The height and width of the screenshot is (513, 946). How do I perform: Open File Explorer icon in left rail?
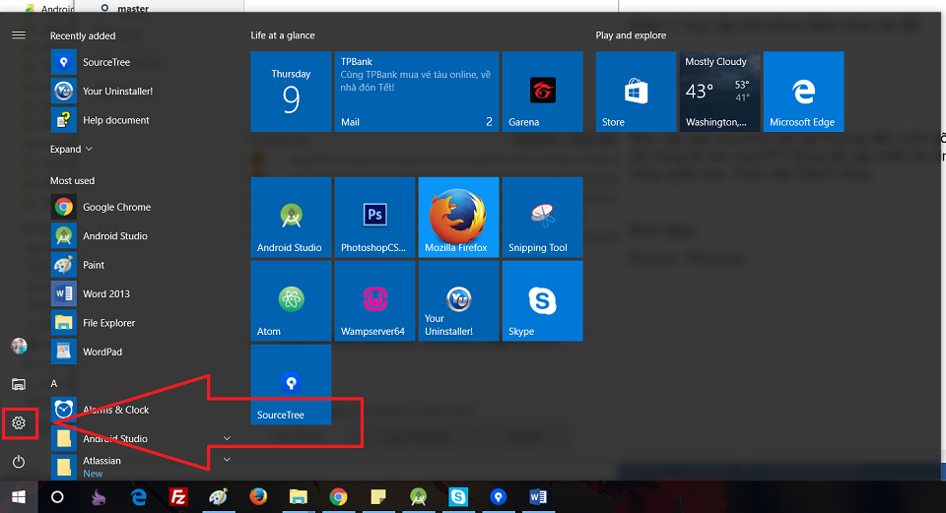tap(19, 384)
